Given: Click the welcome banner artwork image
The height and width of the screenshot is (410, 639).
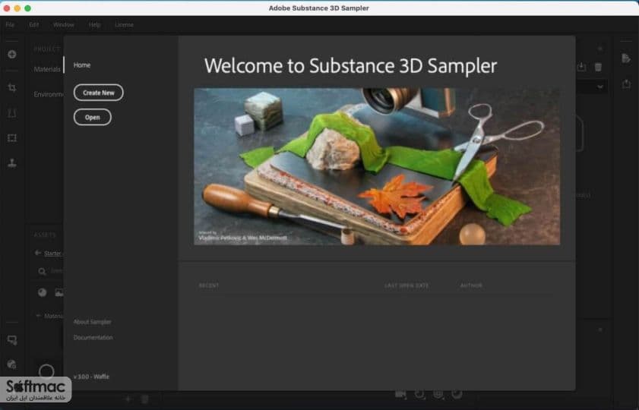Looking at the screenshot, I should point(377,166).
